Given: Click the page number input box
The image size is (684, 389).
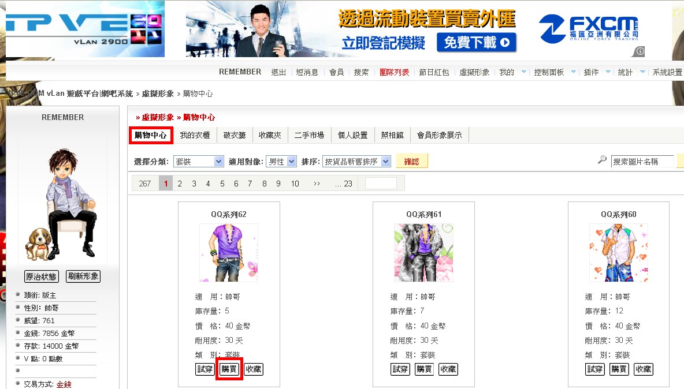Looking at the screenshot, I should coord(381,184).
